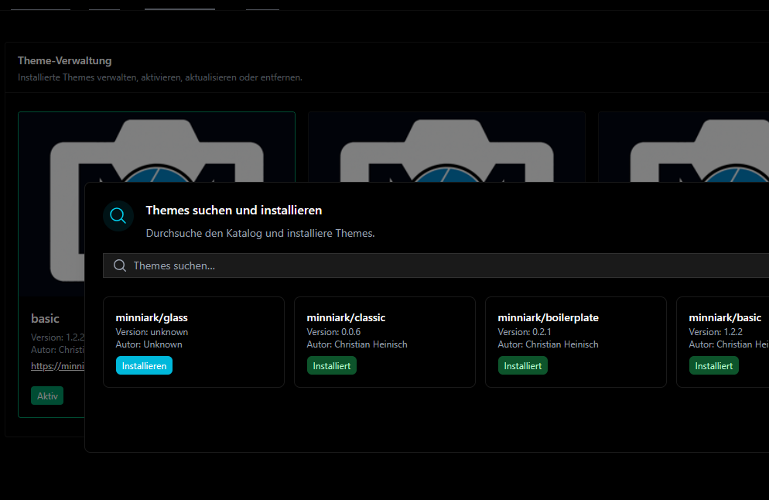Select the second tab from the left
This screenshot has height=500, width=769.
[104, 4]
